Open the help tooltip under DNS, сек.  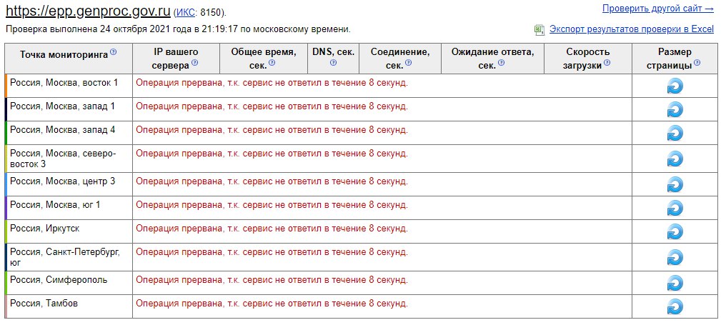334,63
